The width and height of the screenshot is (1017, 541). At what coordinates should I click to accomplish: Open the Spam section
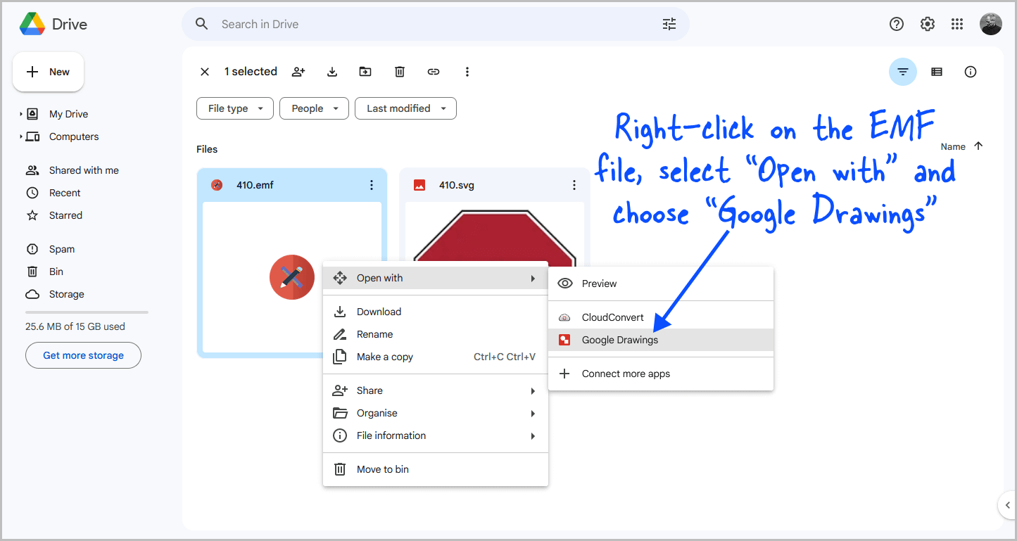[x=62, y=249]
